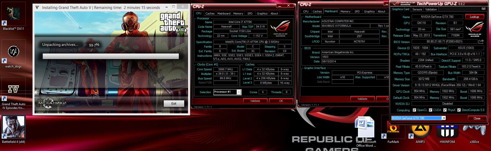
Task: Toggle the OpenCL checkbox in GPU-Z
Action: tap(414, 110)
